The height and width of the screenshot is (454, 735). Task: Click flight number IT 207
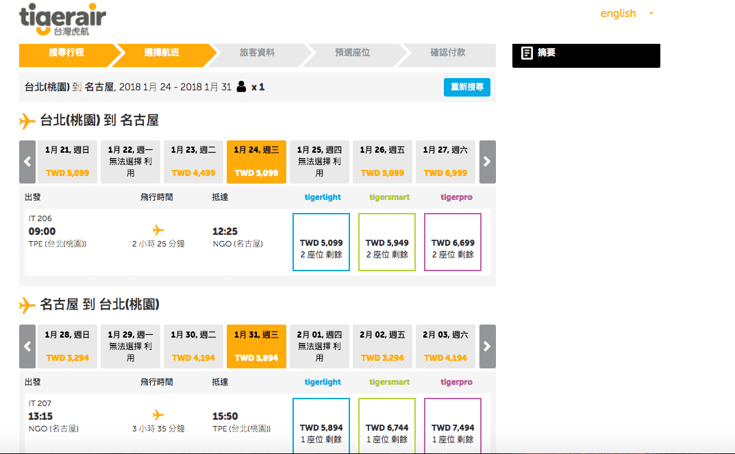pos(40,403)
